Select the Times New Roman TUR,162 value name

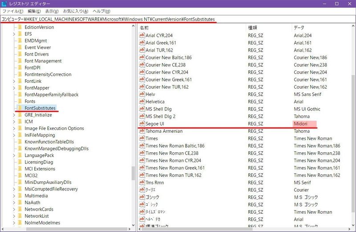[x=174, y=175]
